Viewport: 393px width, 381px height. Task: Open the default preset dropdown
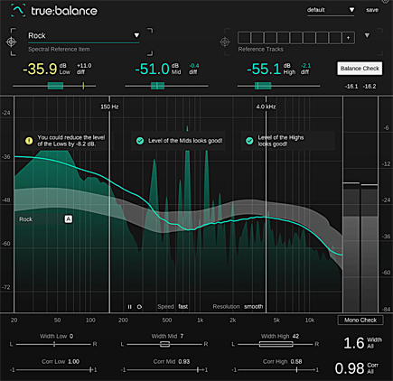click(331, 10)
